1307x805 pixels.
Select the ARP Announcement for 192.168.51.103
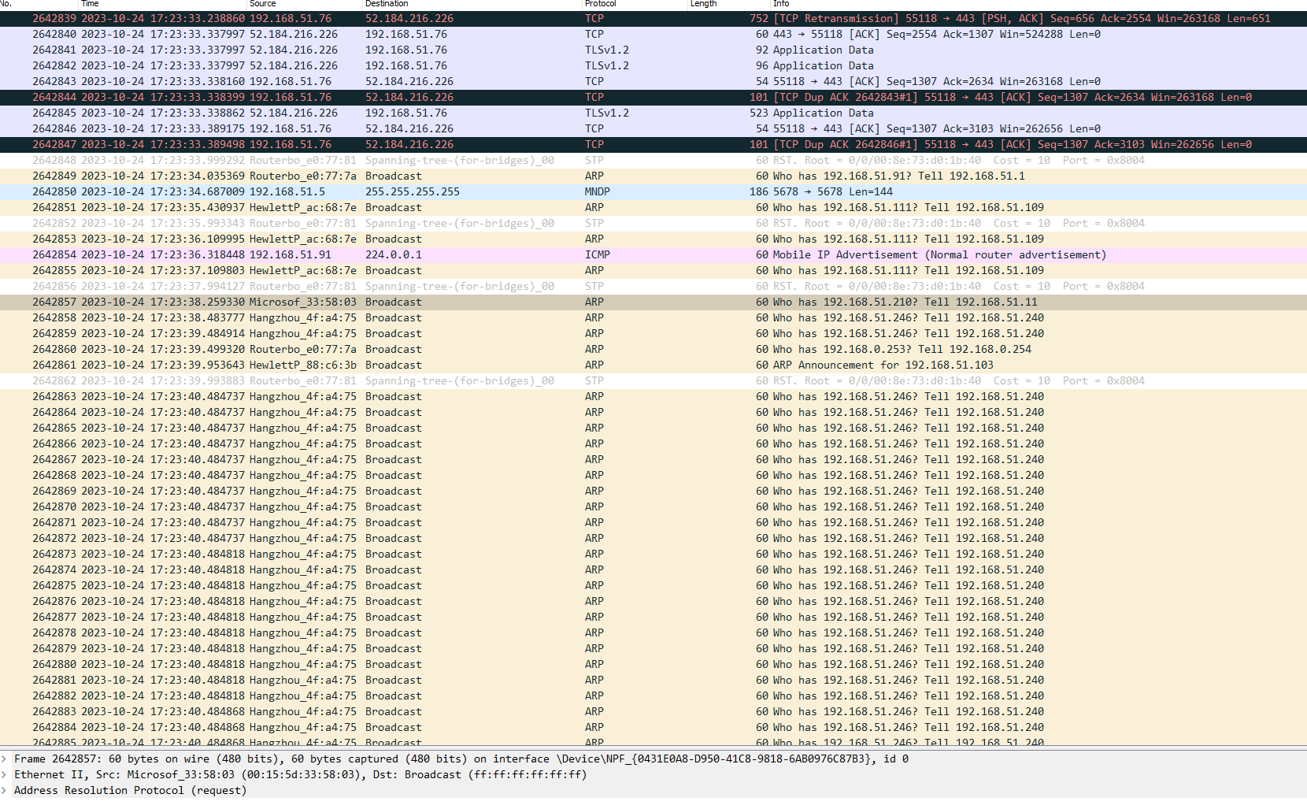point(315,365)
